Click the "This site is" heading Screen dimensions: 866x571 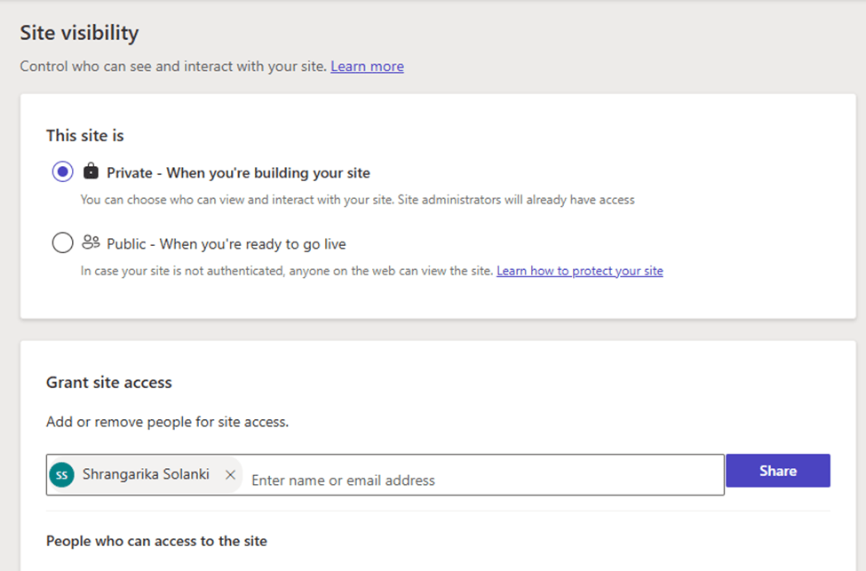(x=85, y=136)
